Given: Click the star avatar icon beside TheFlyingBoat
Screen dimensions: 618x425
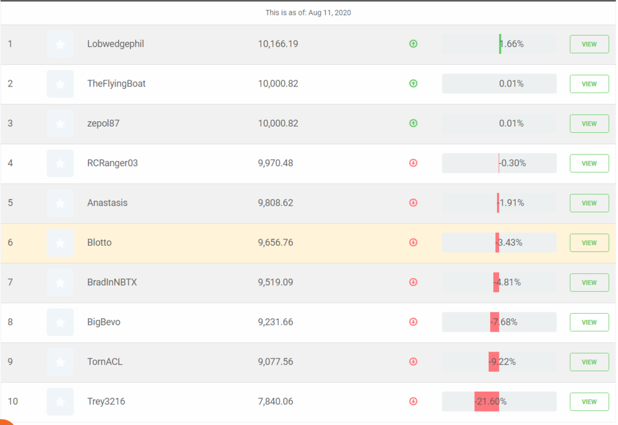Looking at the screenshot, I should click(x=60, y=84).
